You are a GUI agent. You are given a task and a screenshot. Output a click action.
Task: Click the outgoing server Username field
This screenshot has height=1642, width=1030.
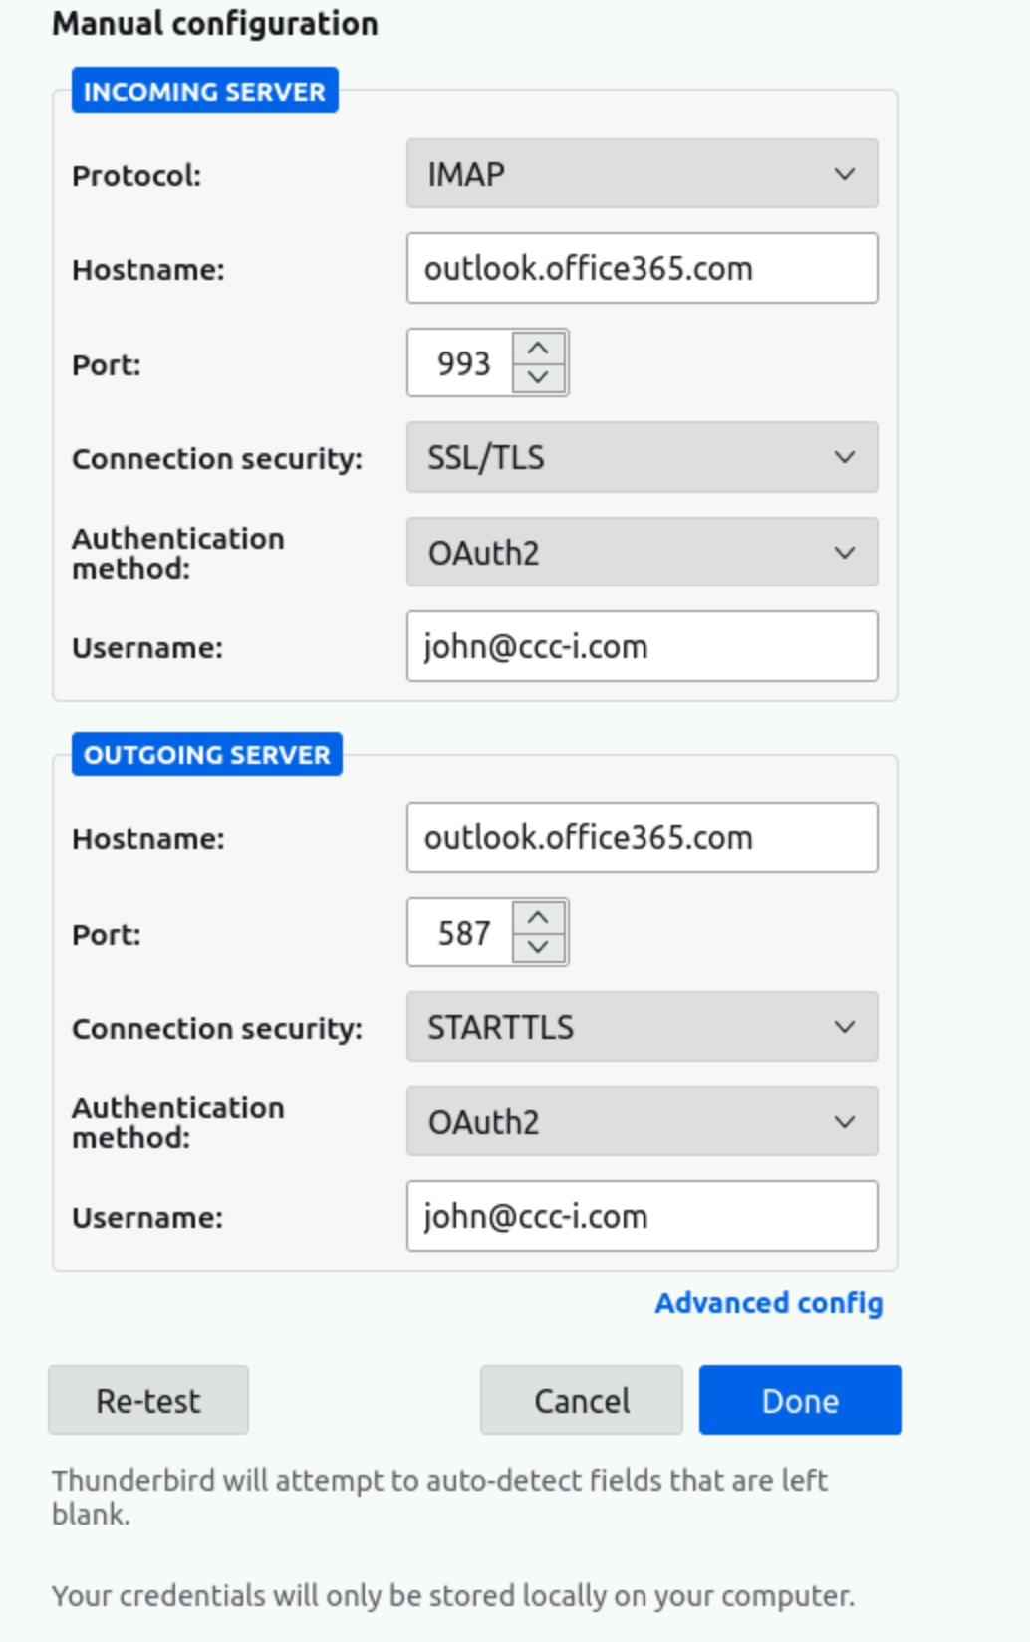pyautogui.click(x=642, y=1216)
